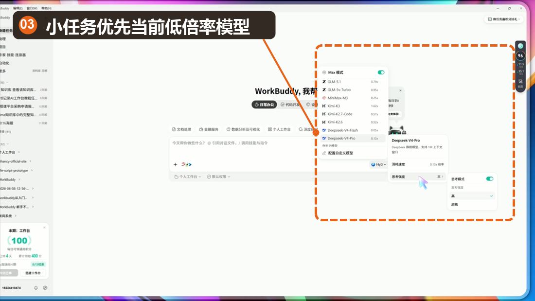Image resolution: width=535 pixels, height=301 pixels.
Task: Select the 金融服务 shortcut
Action: (209, 129)
